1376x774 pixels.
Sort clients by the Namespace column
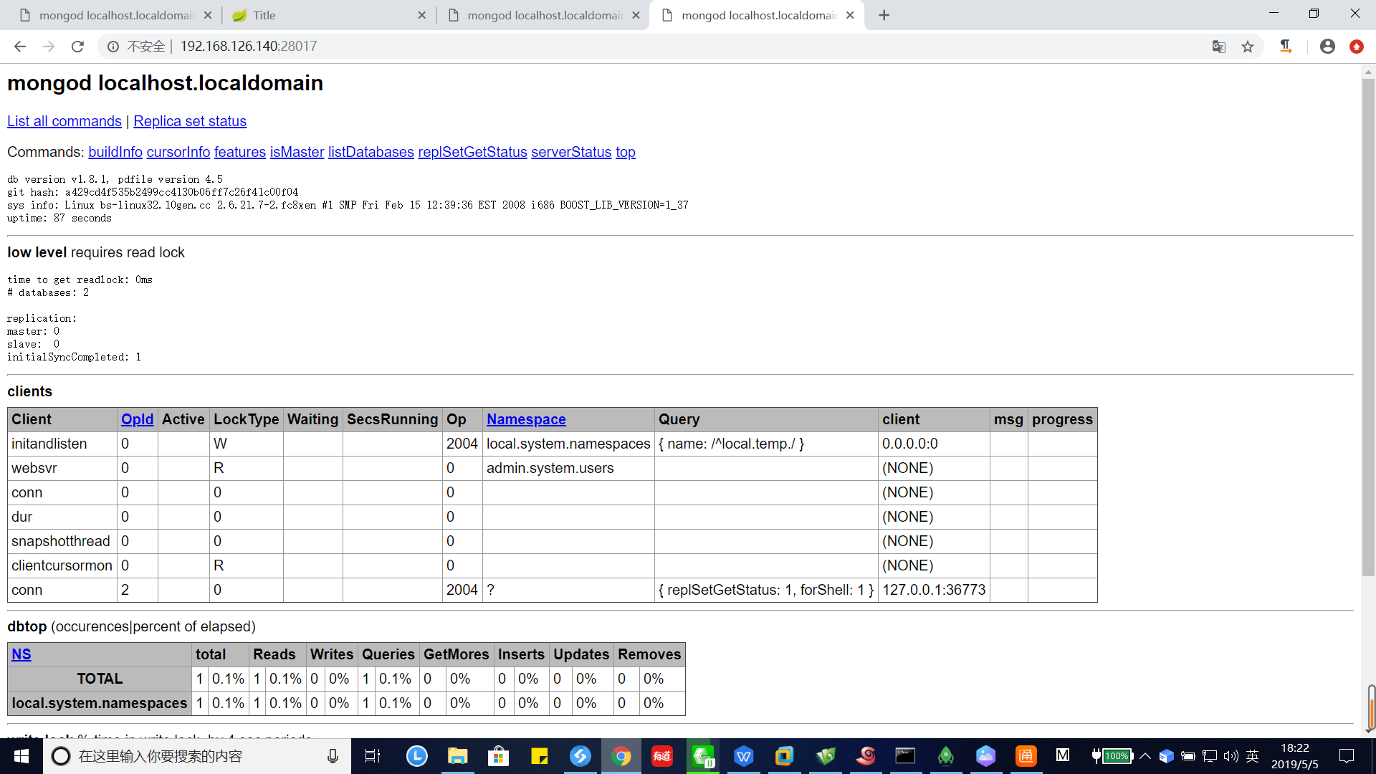(x=526, y=419)
